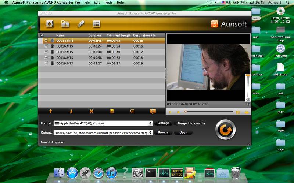Open Trash in the Dock
Image resolution: width=294 pixels, height=183 pixels.
point(236,173)
